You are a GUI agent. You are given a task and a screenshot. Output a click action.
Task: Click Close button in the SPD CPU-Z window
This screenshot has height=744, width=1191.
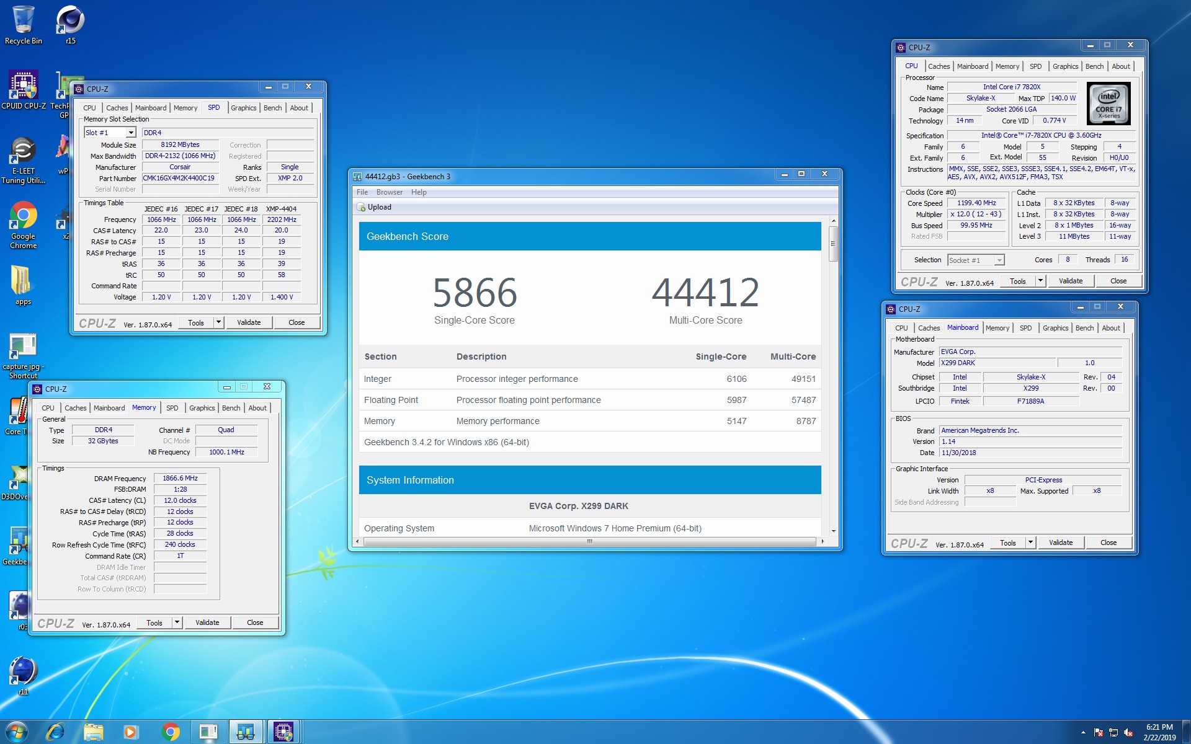tap(297, 322)
